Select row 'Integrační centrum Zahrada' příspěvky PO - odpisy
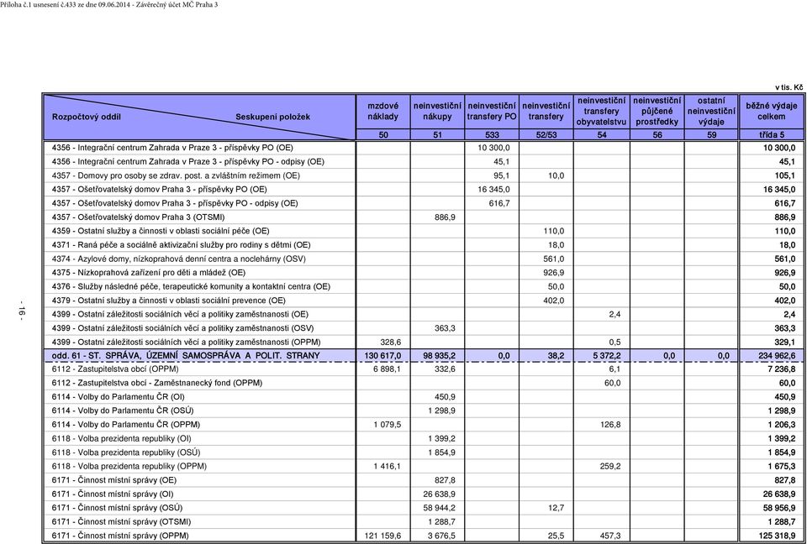This screenshot has width=807, height=544. point(423,161)
